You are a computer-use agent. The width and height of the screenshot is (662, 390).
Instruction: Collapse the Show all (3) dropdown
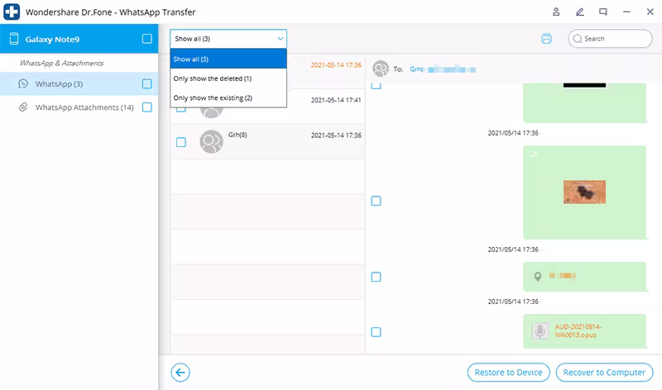228,39
